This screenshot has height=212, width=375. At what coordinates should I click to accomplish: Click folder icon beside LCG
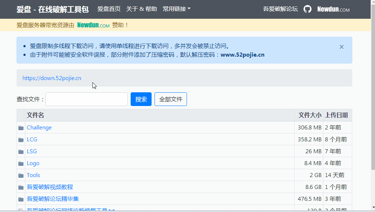pos(21,140)
